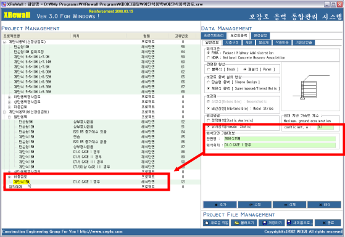Click the analysis button with X icon
The width and height of the screenshot is (345, 237).
tap(324, 205)
